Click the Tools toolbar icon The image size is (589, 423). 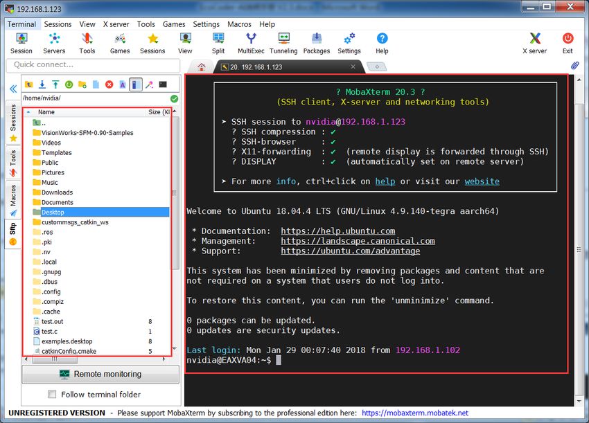pyautogui.click(x=87, y=44)
